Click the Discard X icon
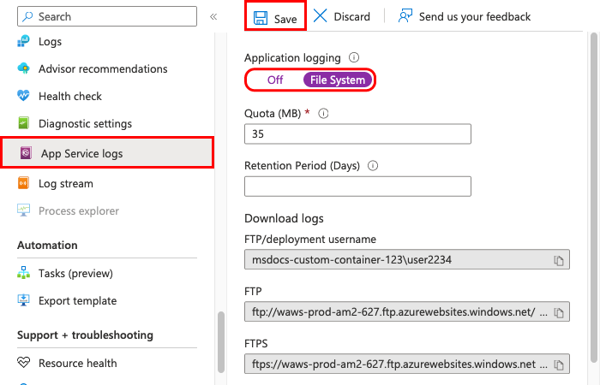Screen dimensions: 600x385 click(x=320, y=16)
